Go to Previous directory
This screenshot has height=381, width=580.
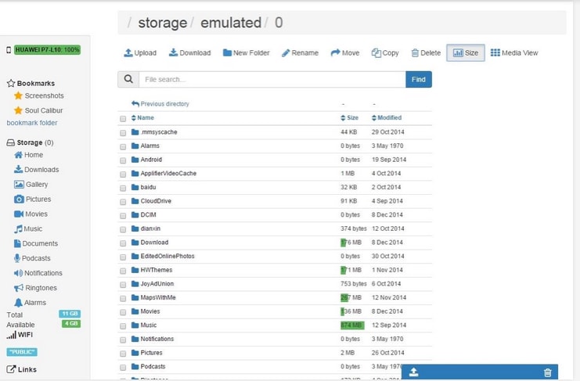coord(164,104)
